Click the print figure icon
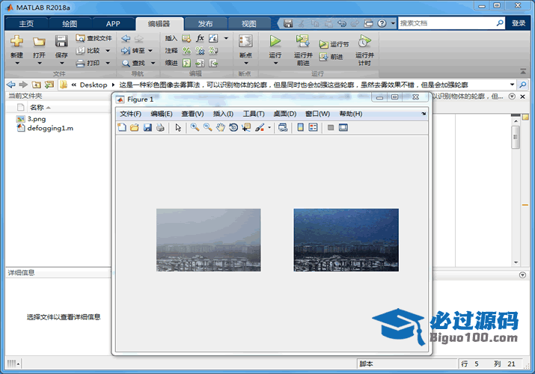 [x=160, y=128]
